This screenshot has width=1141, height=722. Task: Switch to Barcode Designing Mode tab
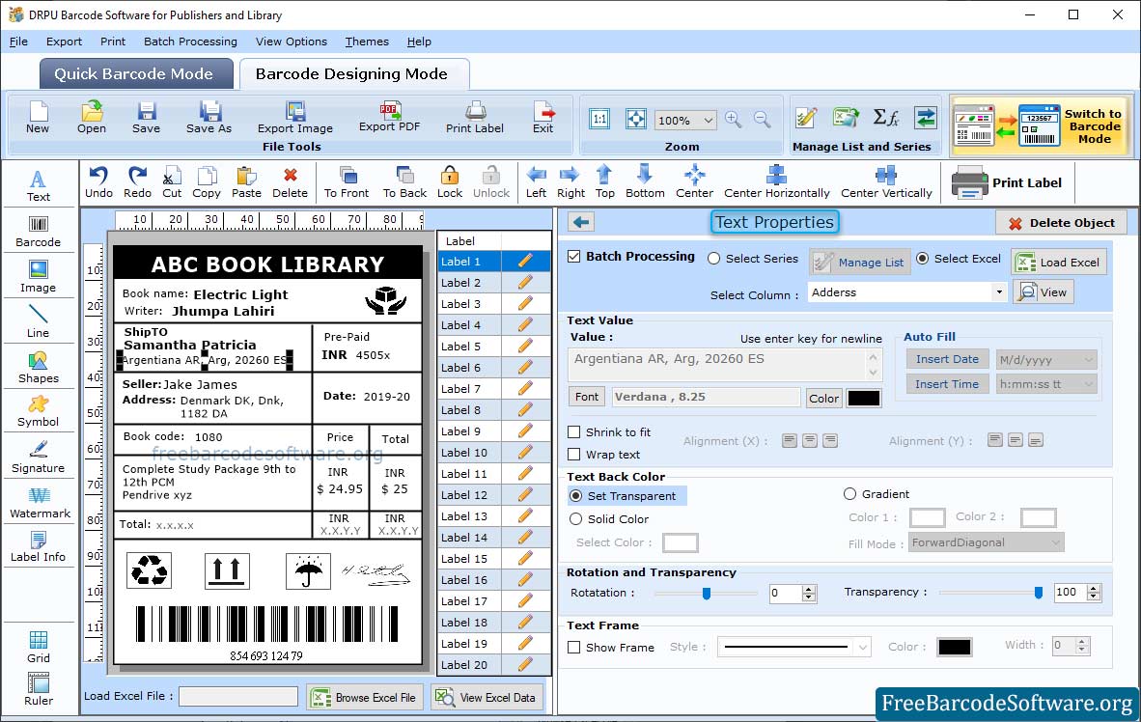(353, 73)
